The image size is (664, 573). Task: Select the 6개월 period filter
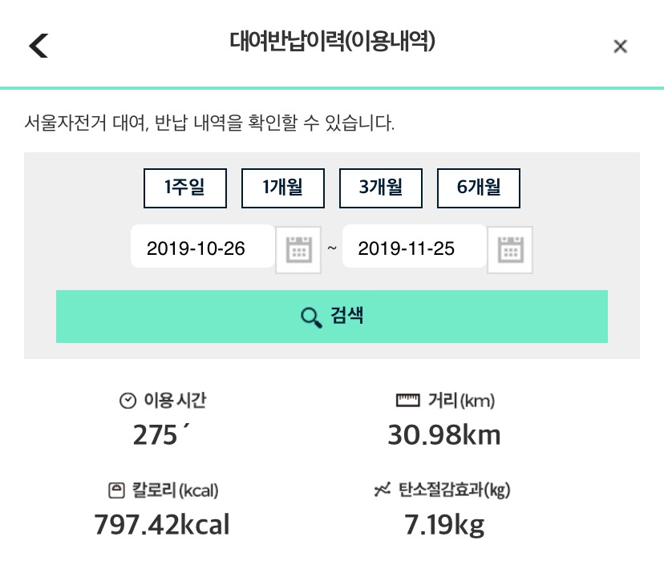479,188
